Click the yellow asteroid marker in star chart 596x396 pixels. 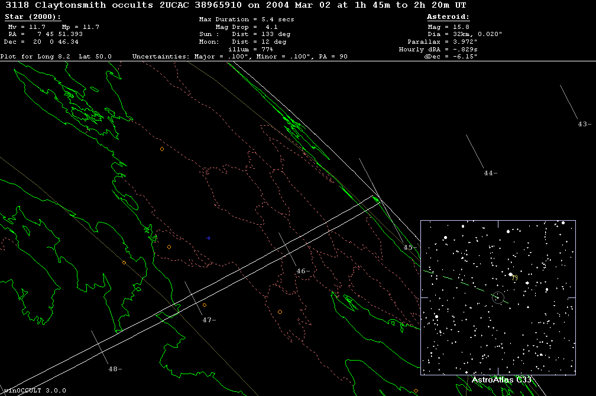coord(515,277)
